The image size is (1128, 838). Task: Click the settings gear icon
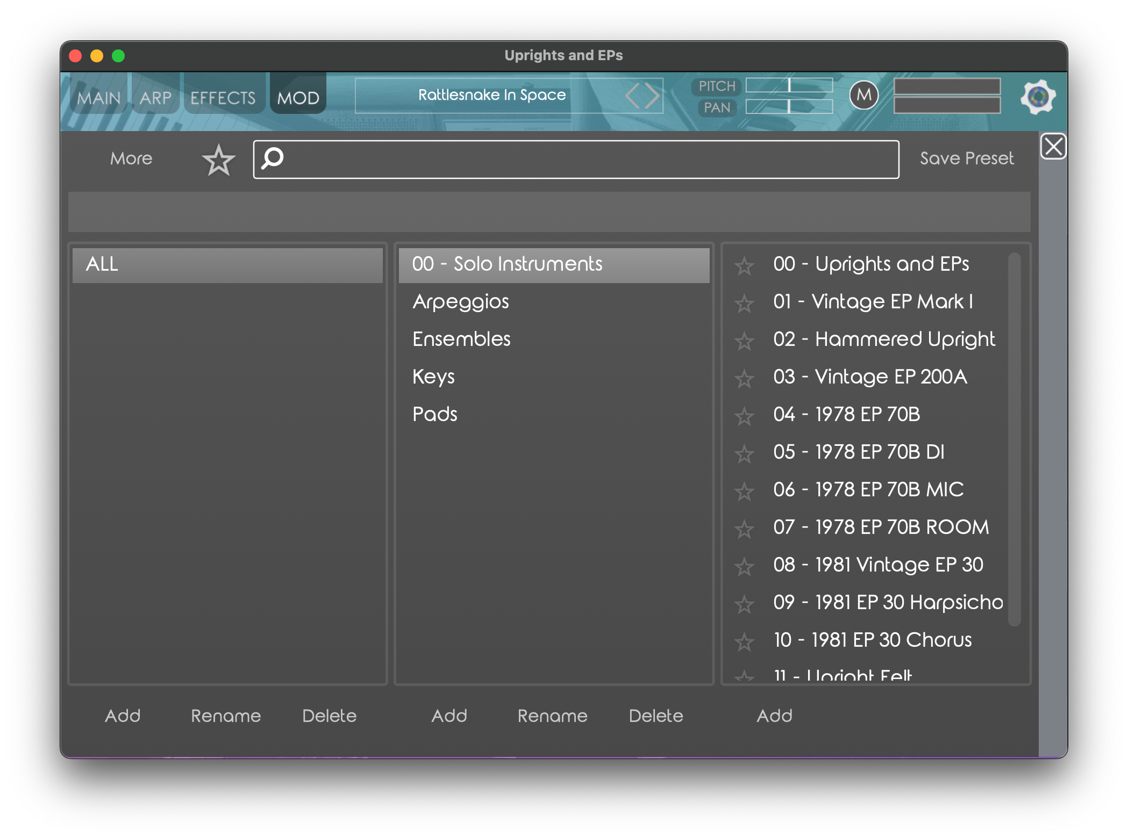pyautogui.click(x=1037, y=97)
